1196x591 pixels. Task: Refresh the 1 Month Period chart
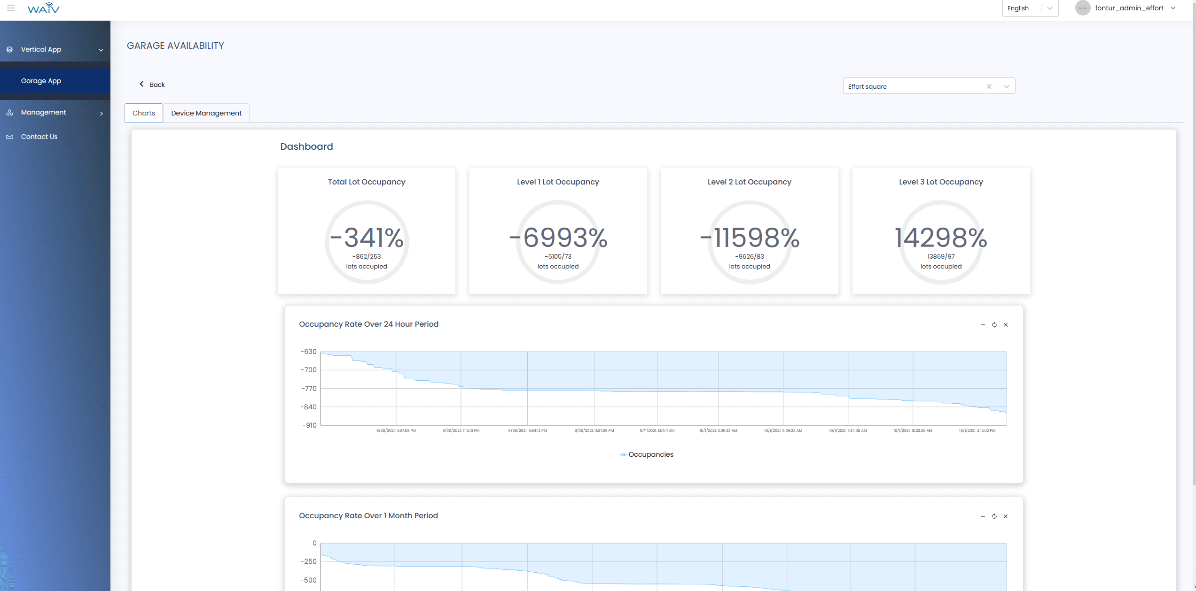pyautogui.click(x=994, y=516)
